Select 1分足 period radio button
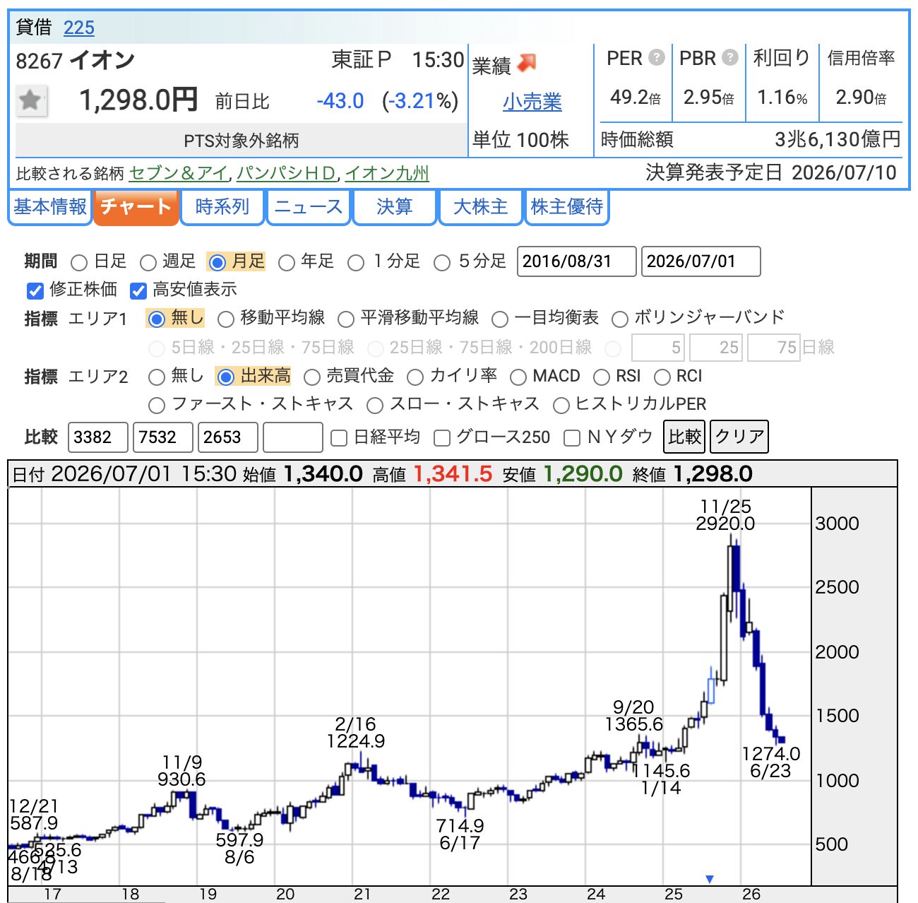This screenshot has height=903, width=918. [x=356, y=263]
